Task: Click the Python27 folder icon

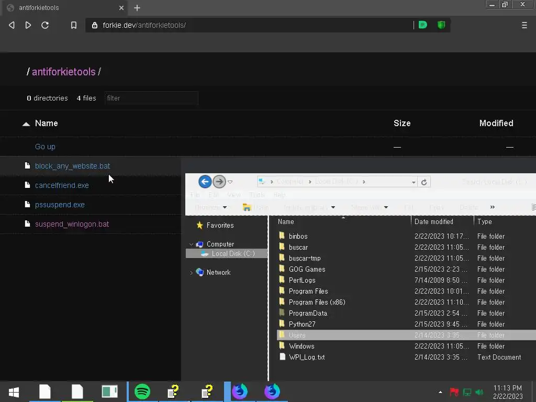Action: (x=282, y=323)
